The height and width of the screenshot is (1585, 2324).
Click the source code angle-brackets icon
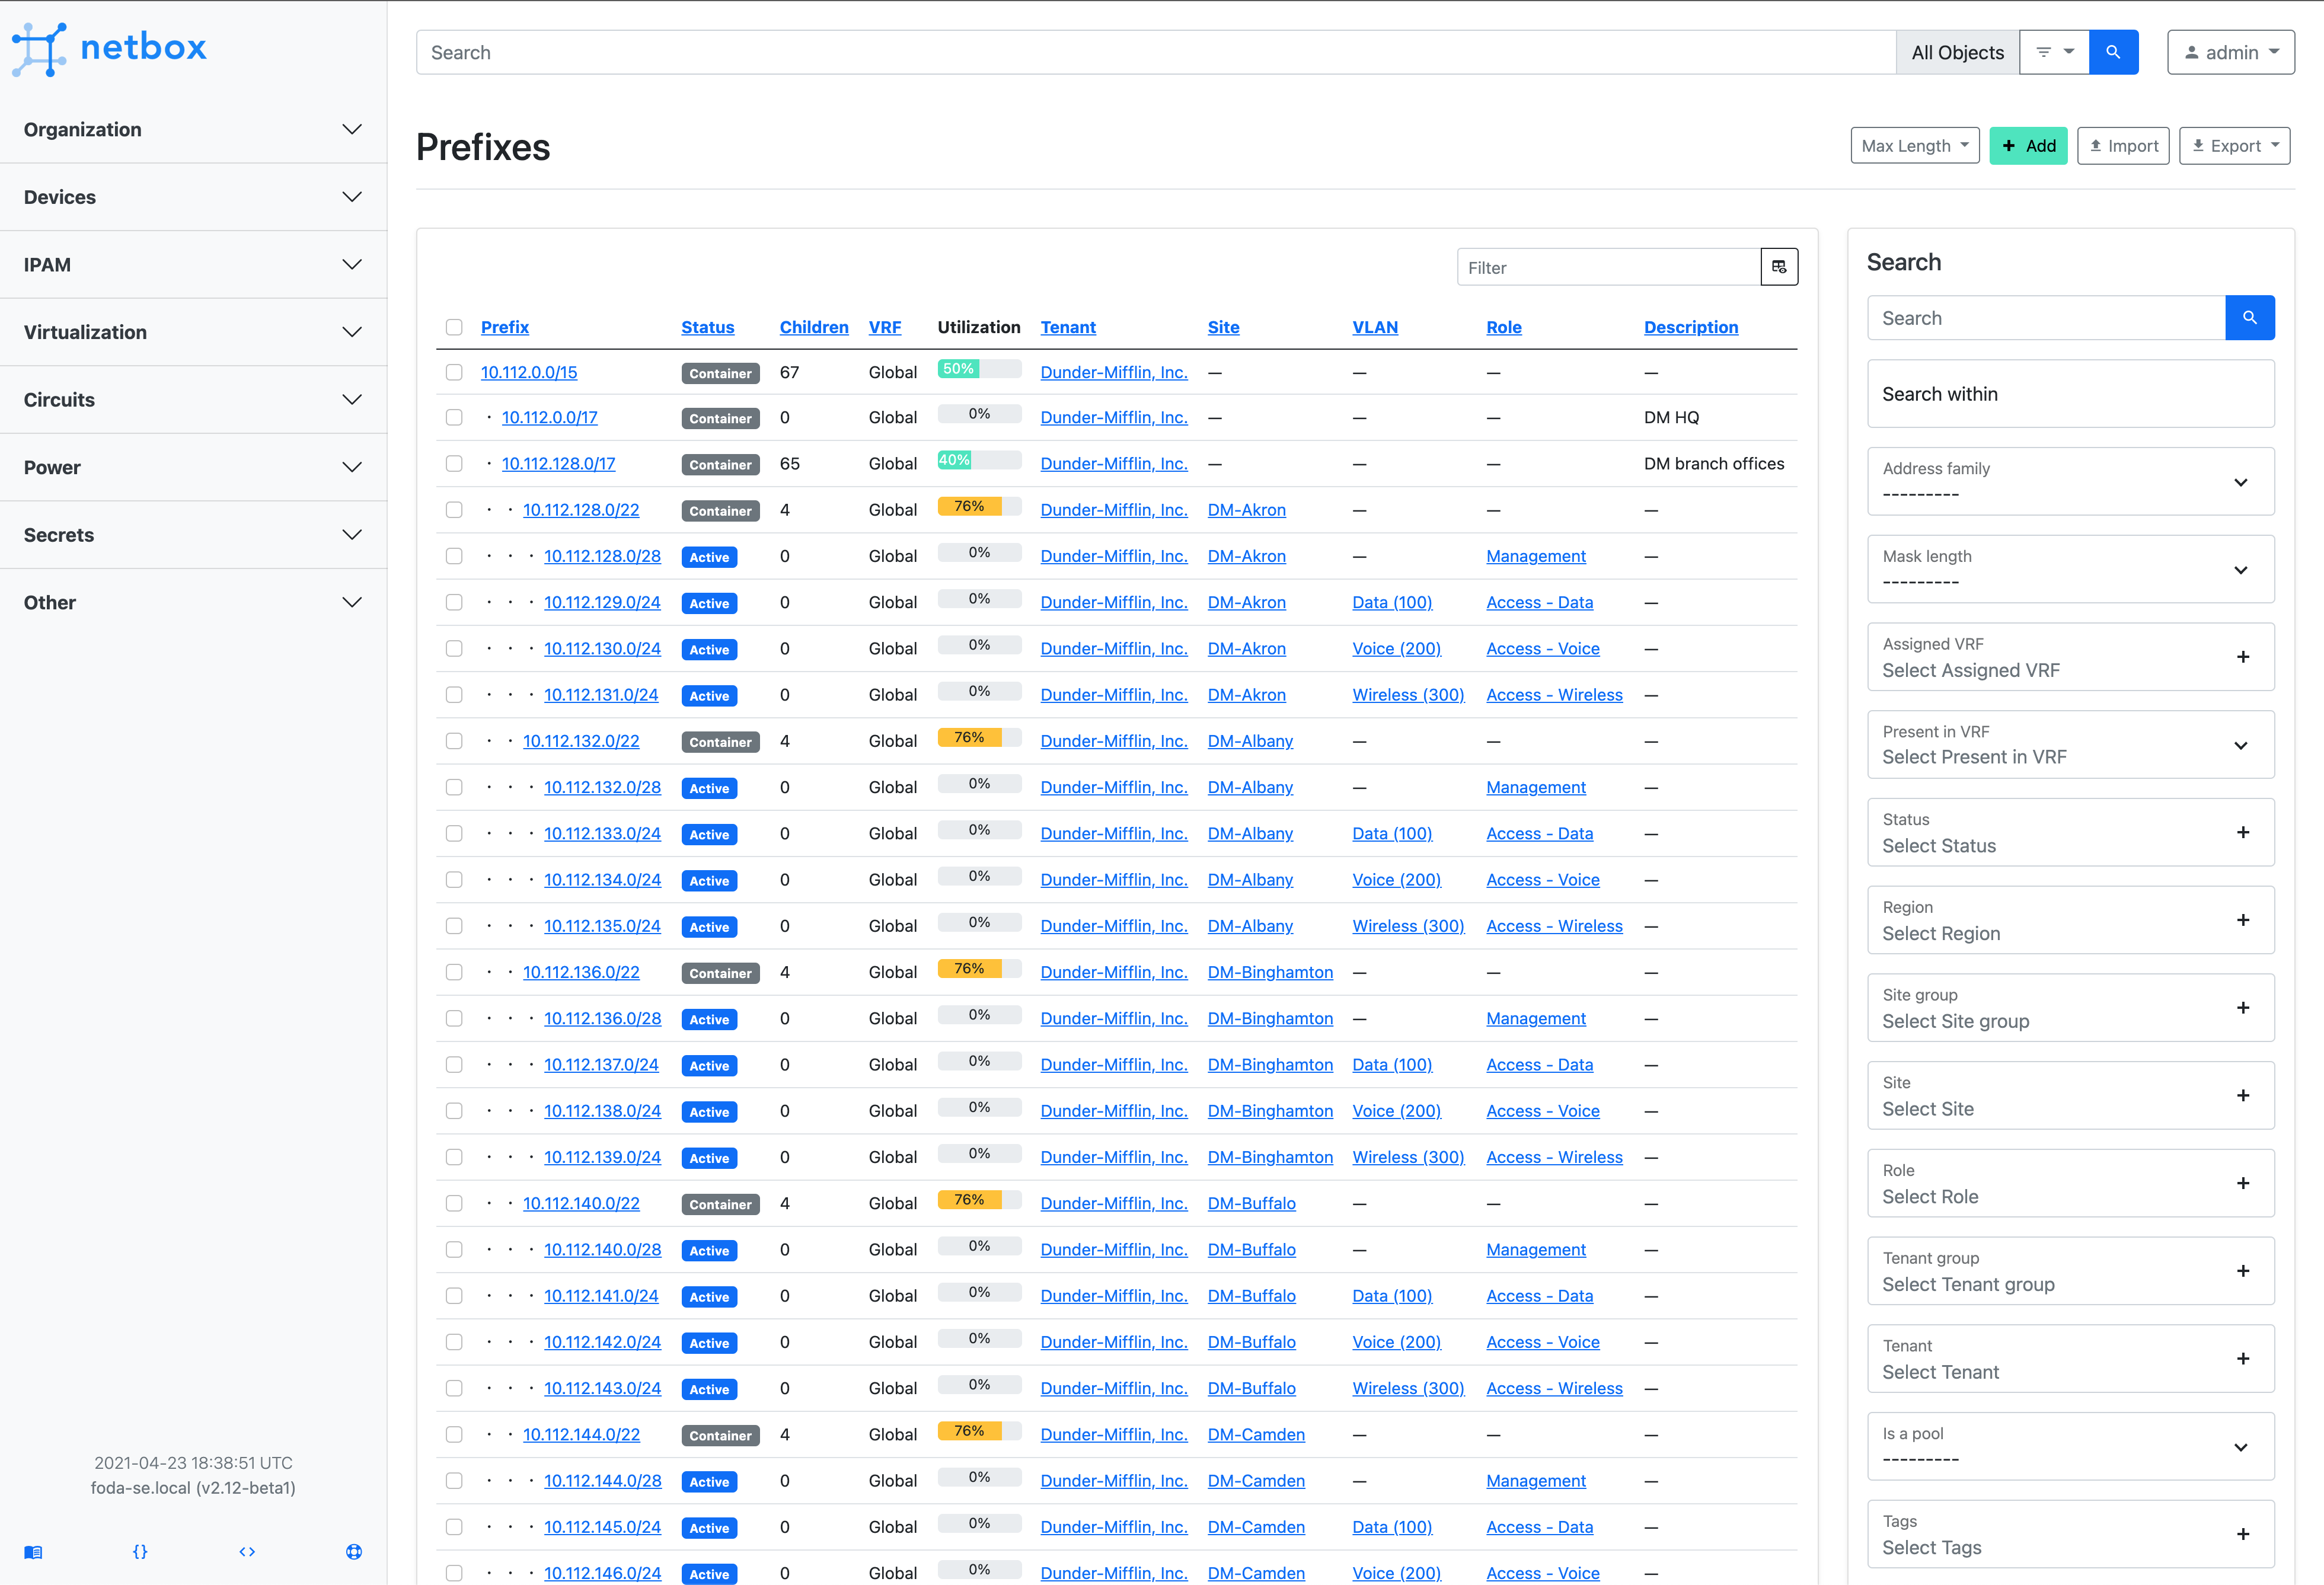pos(247,1552)
